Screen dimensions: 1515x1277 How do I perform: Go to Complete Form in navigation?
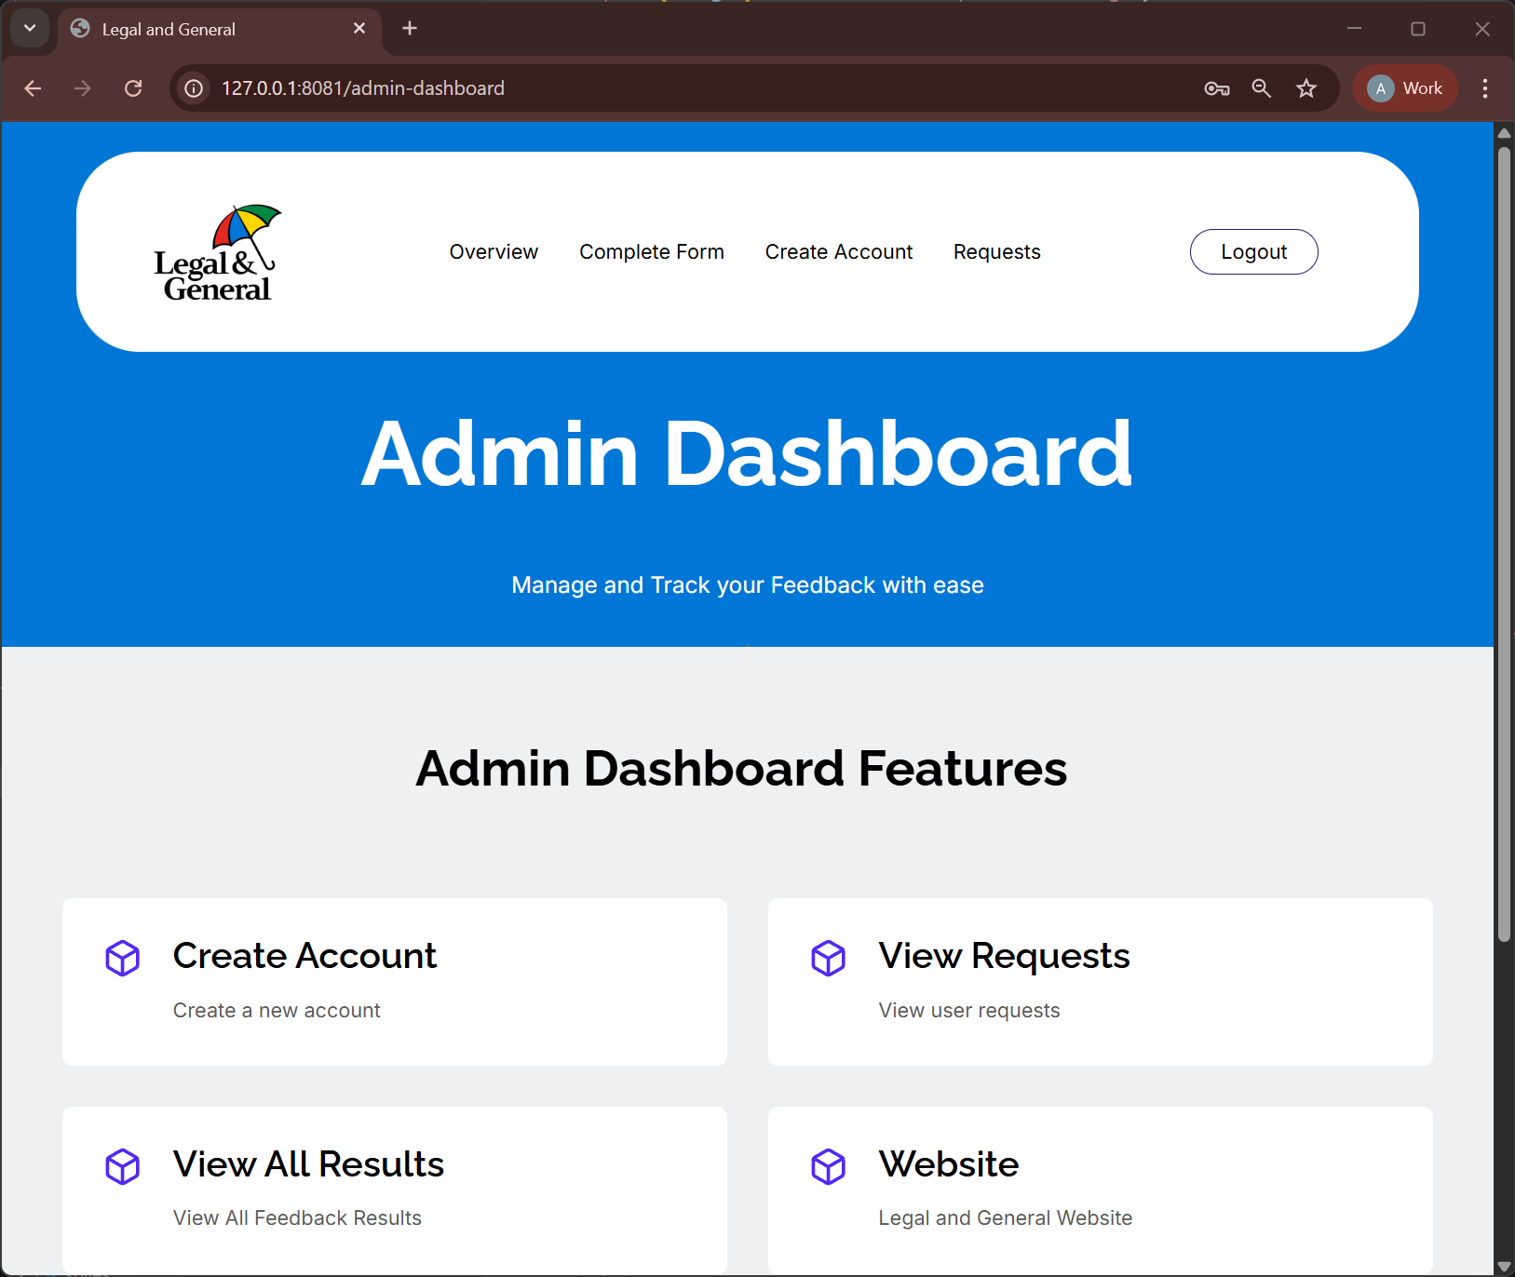[x=651, y=252]
